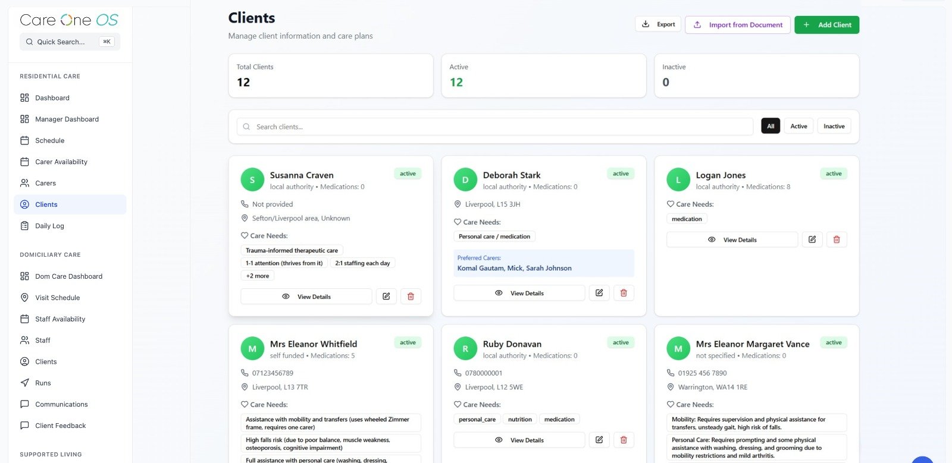Go to Schedule in sidebar
The image size is (952, 463).
click(x=70, y=140)
